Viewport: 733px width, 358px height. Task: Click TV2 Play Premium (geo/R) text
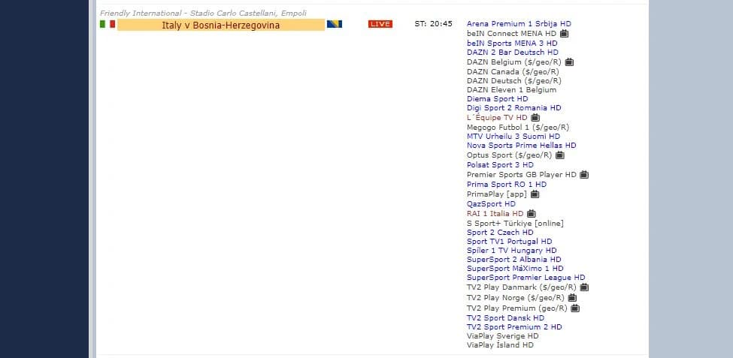pos(517,308)
